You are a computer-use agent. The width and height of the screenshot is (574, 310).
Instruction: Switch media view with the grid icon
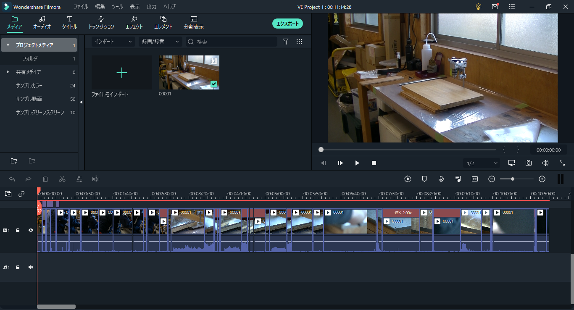click(x=299, y=42)
